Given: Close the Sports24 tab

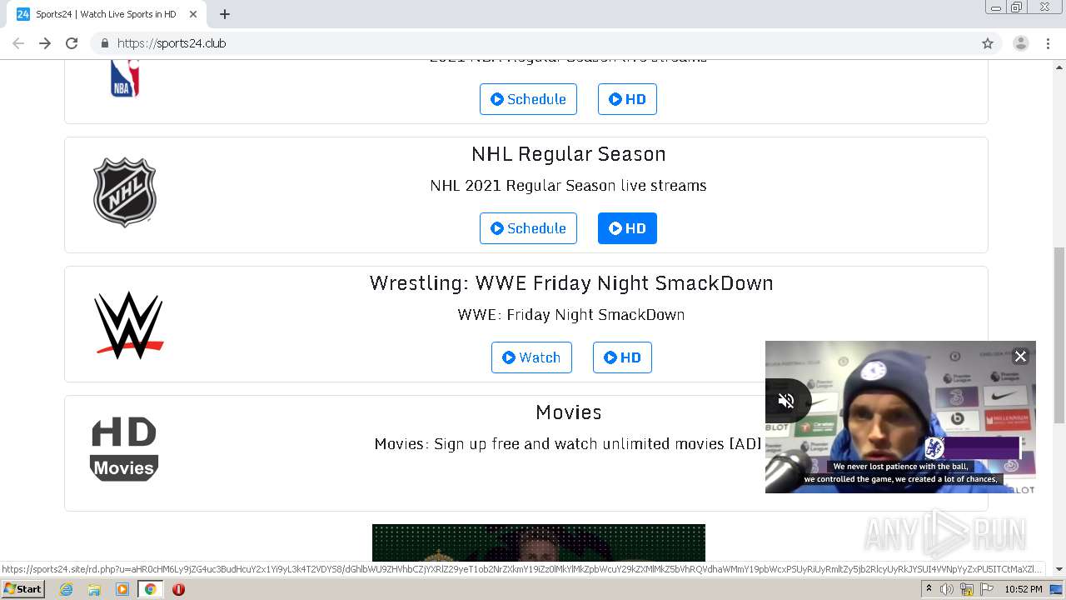Looking at the screenshot, I should click(193, 14).
